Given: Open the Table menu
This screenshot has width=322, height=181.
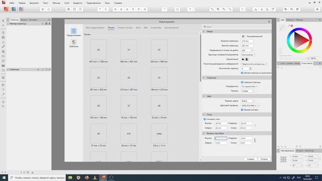Looking at the screenshot, I should point(56,3).
